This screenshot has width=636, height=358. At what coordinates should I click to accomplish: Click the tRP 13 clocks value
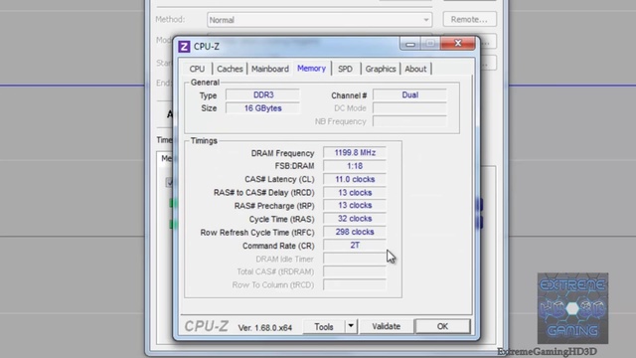(x=355, y=206)
